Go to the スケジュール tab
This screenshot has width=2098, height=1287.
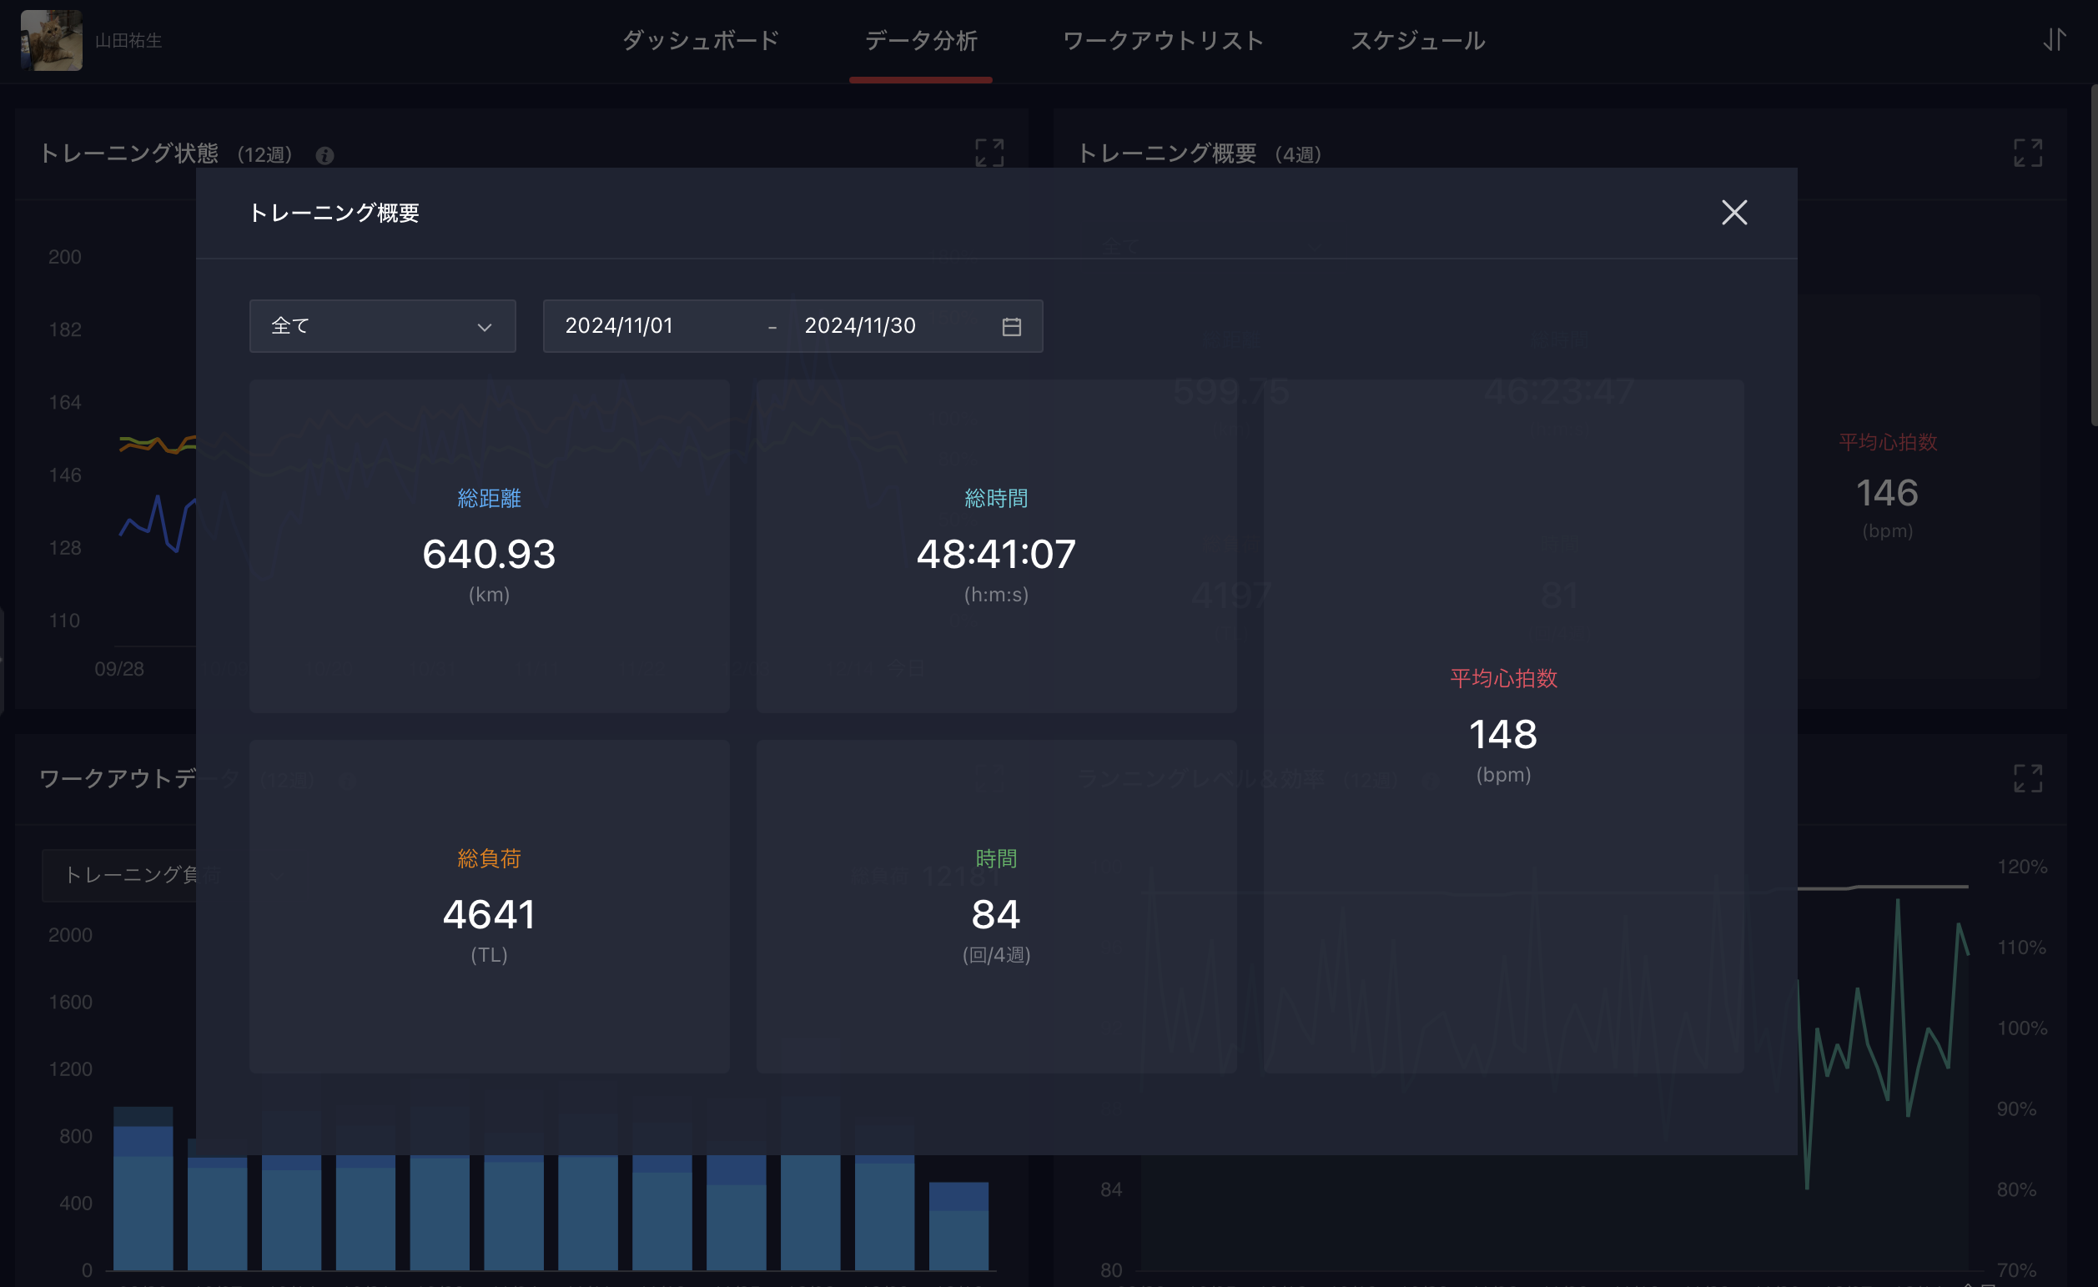1417,40
